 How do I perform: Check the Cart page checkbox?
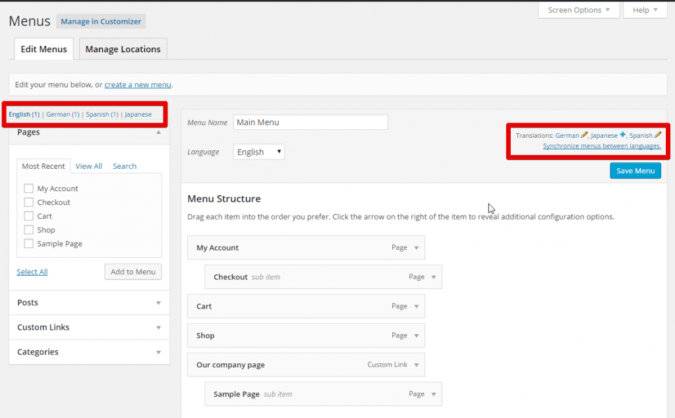coord(28,216)
